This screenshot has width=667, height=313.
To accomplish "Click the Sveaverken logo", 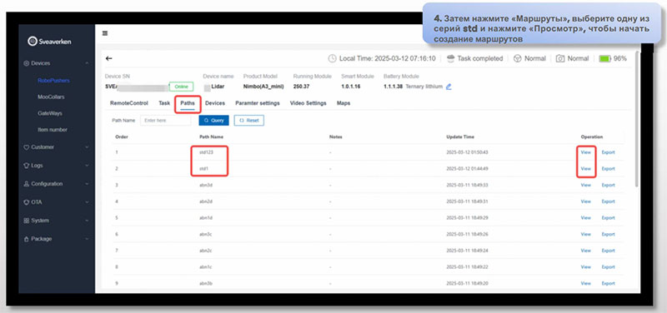I will (x=49, y=41).
